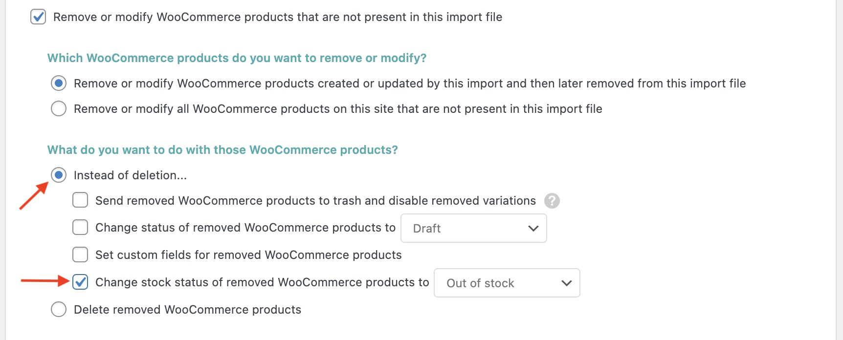Click the Instead of deletion label text
The height and width of the screenshot is (340, 843).
[x=130, y=175]
